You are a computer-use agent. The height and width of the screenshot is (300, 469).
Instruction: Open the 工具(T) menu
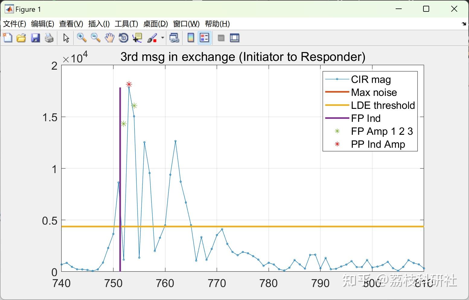126,24
